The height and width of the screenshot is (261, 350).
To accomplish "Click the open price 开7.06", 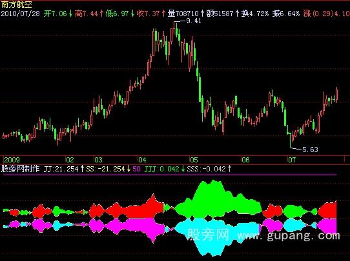I will pyautogui.click(x=55, y=14).
